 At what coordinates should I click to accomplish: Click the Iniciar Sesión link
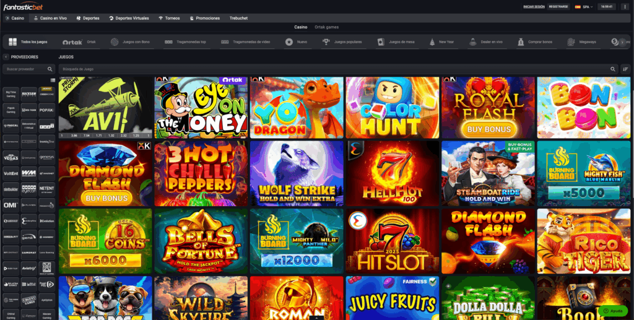pos(534,7)
